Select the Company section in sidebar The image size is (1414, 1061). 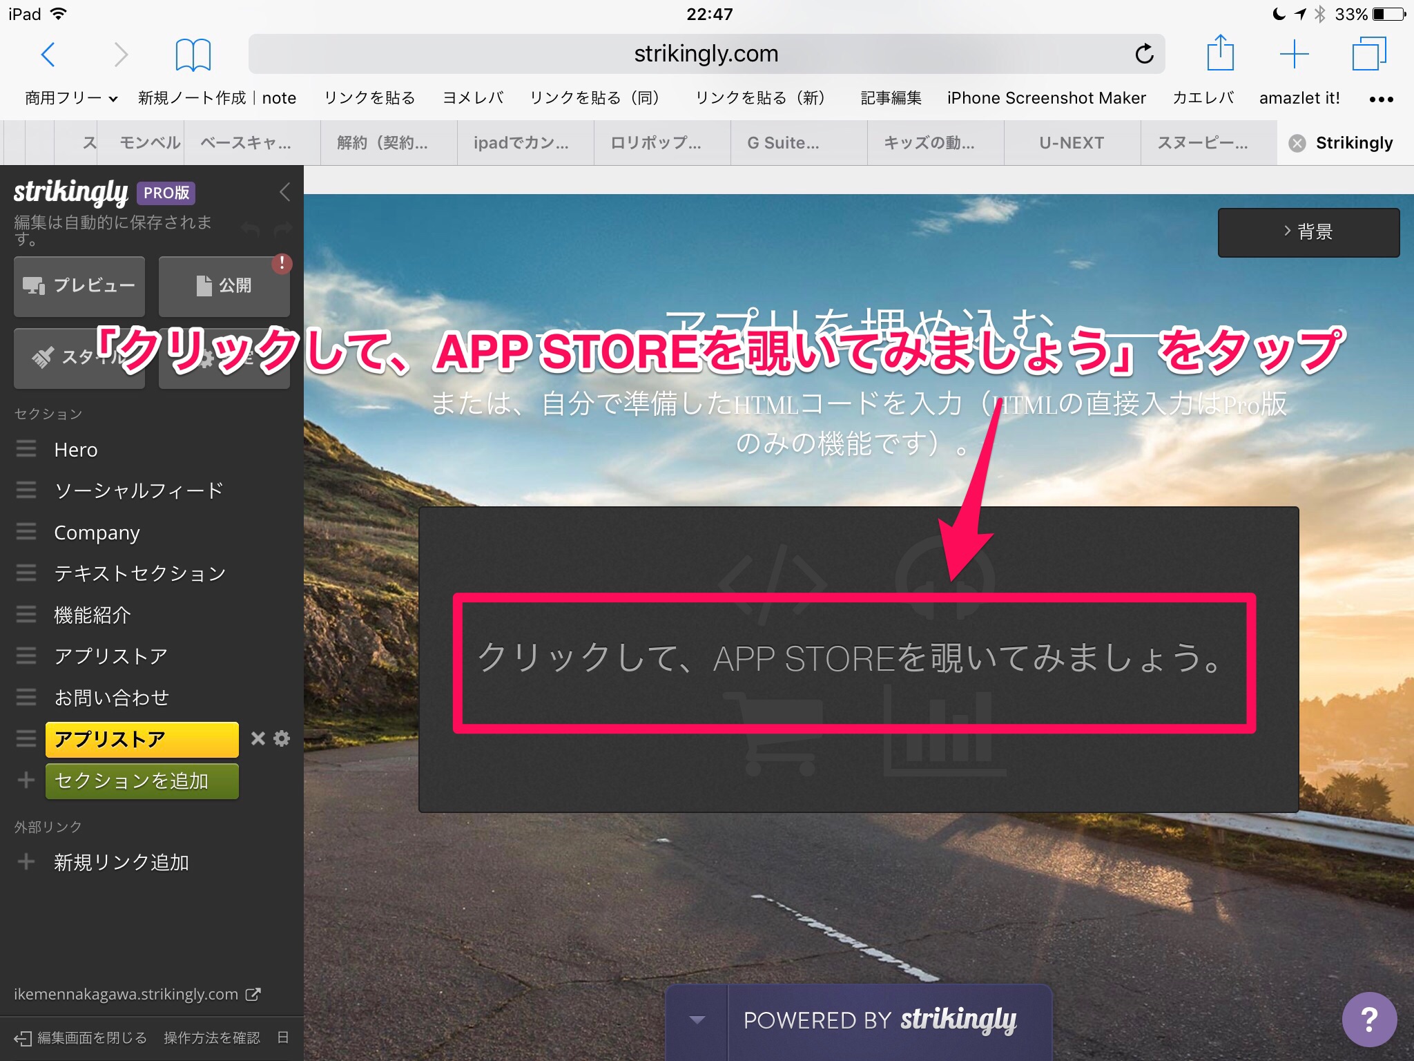tap(97, 533)
